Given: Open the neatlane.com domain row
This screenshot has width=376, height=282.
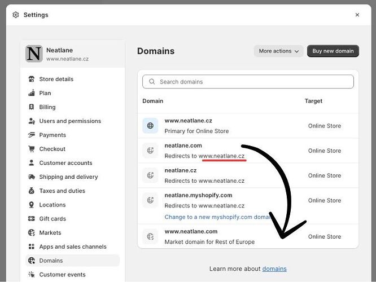Looking at the screenshot, I should [x=248, y=151].
